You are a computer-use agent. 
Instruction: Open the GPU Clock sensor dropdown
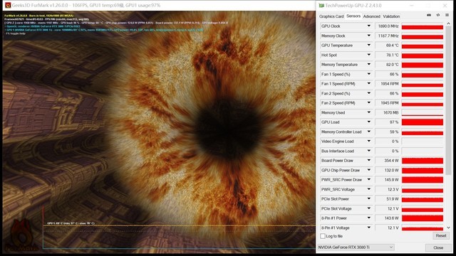click(x=369, y=26)
